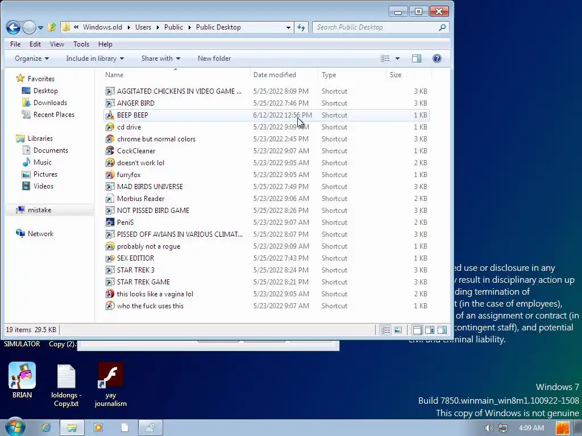Open Downloads under Favorites

[x=44, y=102]
